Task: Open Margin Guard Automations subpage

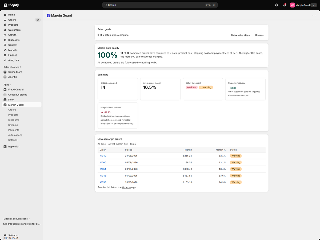Action: 15,135
